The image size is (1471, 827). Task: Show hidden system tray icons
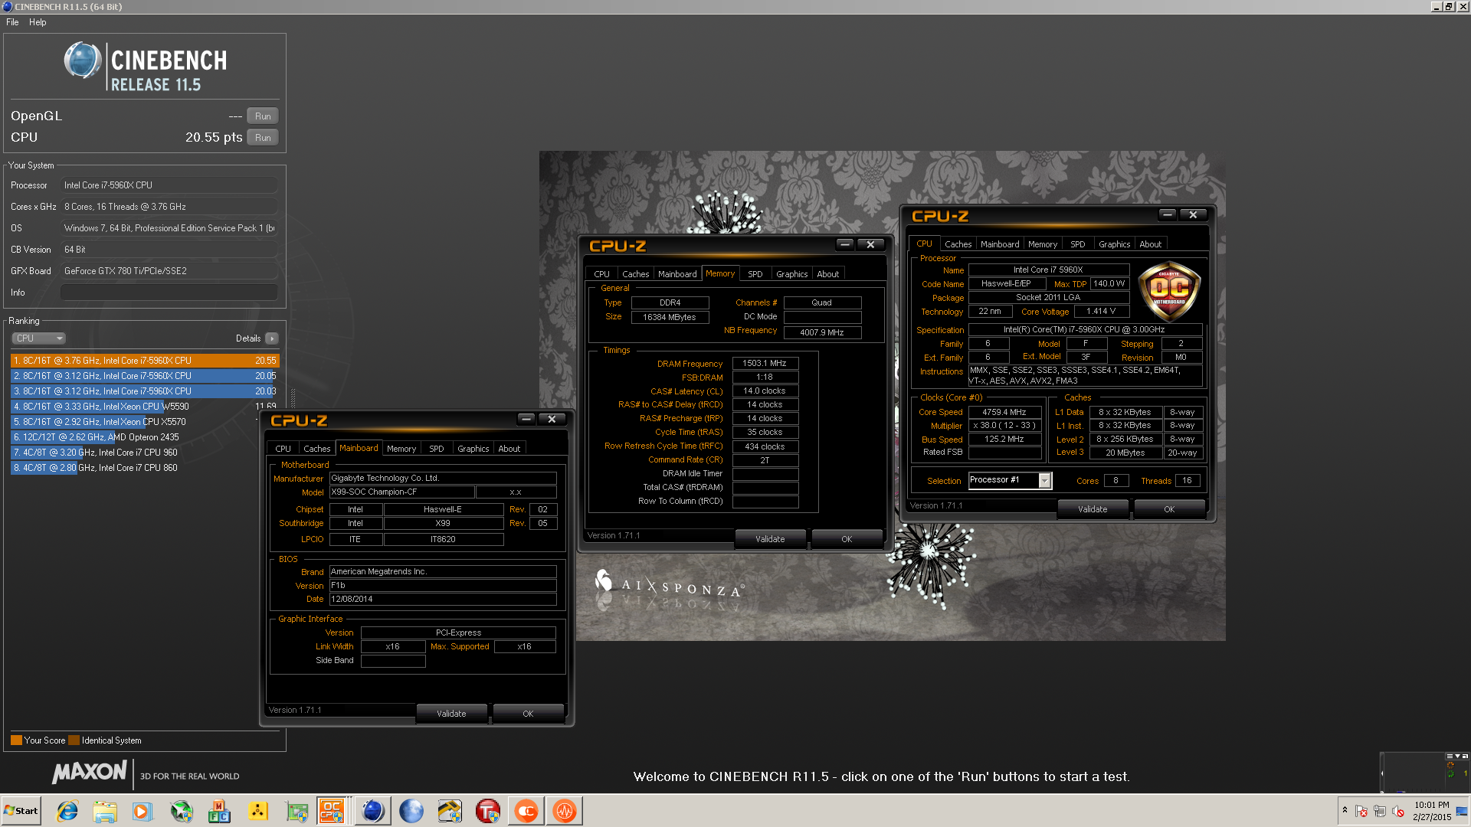point(1345,810)
